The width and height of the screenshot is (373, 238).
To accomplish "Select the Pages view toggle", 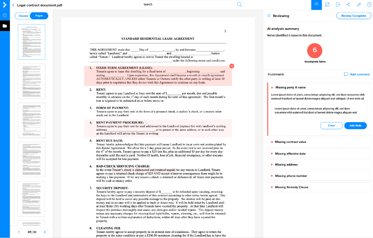I will tap(39, 16).
